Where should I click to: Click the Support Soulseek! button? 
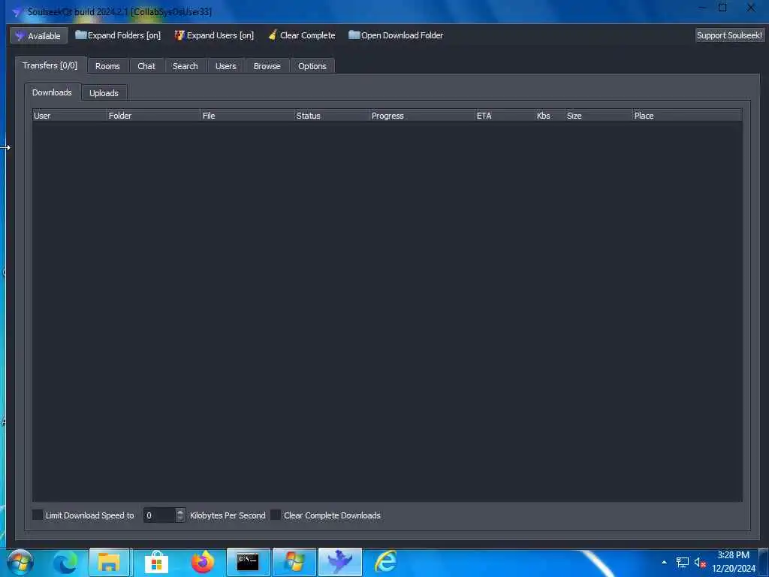tap(729, 35)
